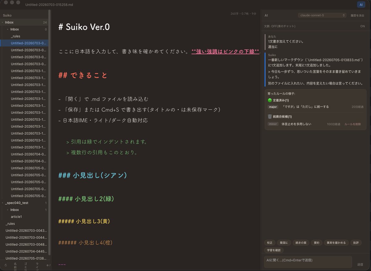371x271 pixels.
Task: Click the quote line 引用は緑でインデントされます
Action: click(x=107, y=142)
